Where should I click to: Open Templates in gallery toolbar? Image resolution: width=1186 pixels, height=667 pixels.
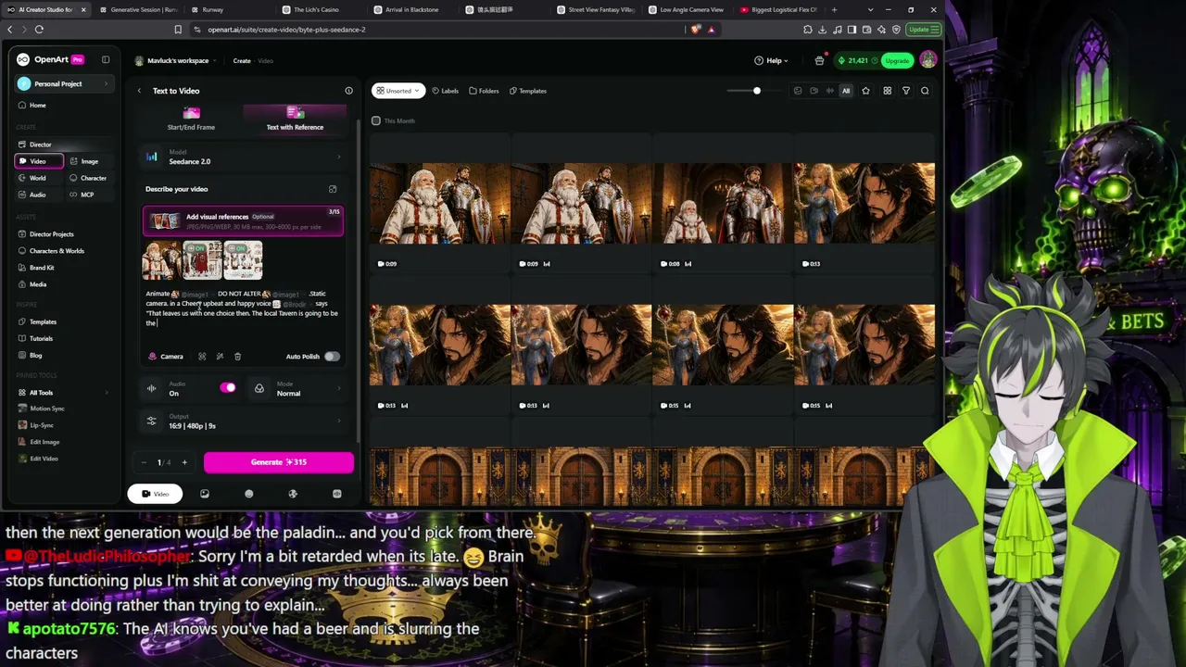point(528,91)
